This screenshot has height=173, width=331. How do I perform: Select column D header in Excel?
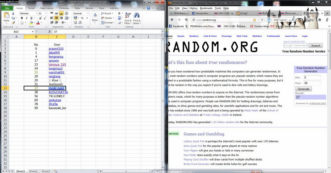73,37
